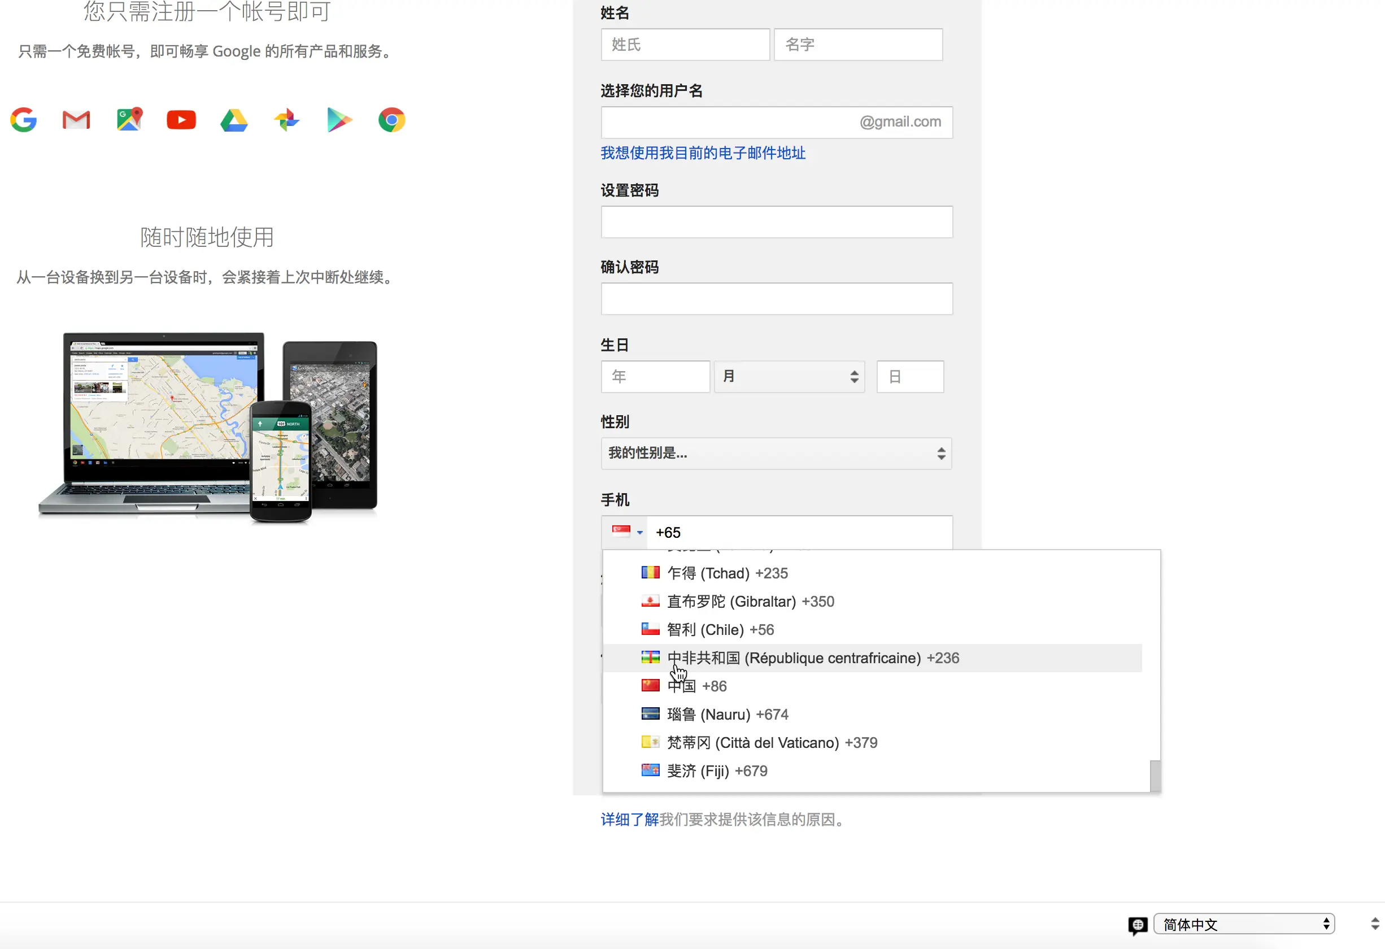This screenshot has width=1385, height=949.
Task: Click the 姓氏 last name field
Action: 685,45
